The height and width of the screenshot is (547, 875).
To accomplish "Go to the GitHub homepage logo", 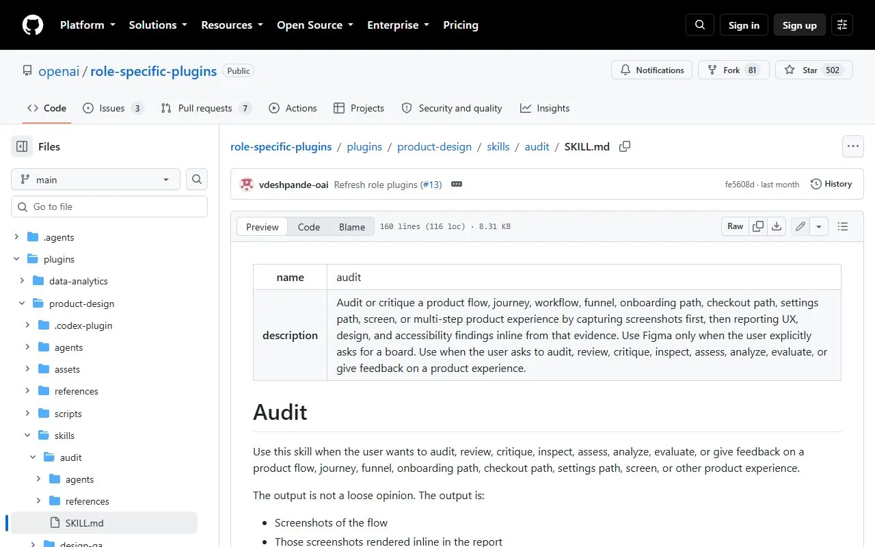I will coord(33,25).
